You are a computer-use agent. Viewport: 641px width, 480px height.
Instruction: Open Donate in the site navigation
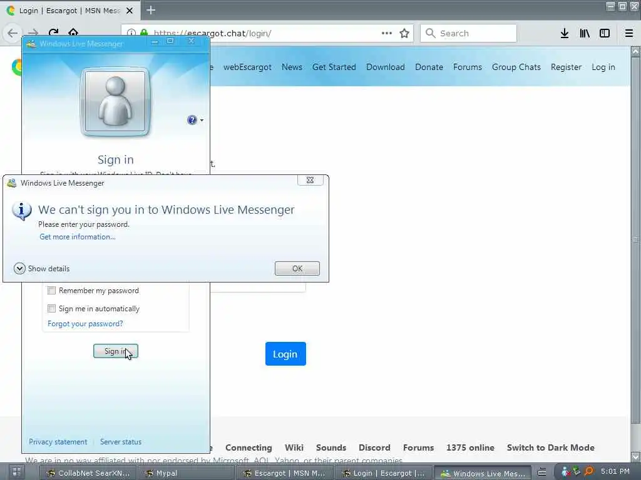click(429, 67)
